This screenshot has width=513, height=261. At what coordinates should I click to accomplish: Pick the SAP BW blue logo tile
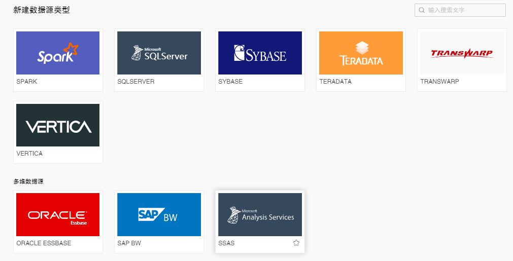click(x=159, y=214)
